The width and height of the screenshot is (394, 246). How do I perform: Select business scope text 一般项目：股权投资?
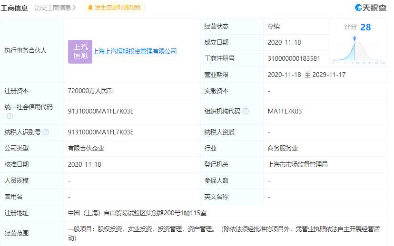point(95,229)
